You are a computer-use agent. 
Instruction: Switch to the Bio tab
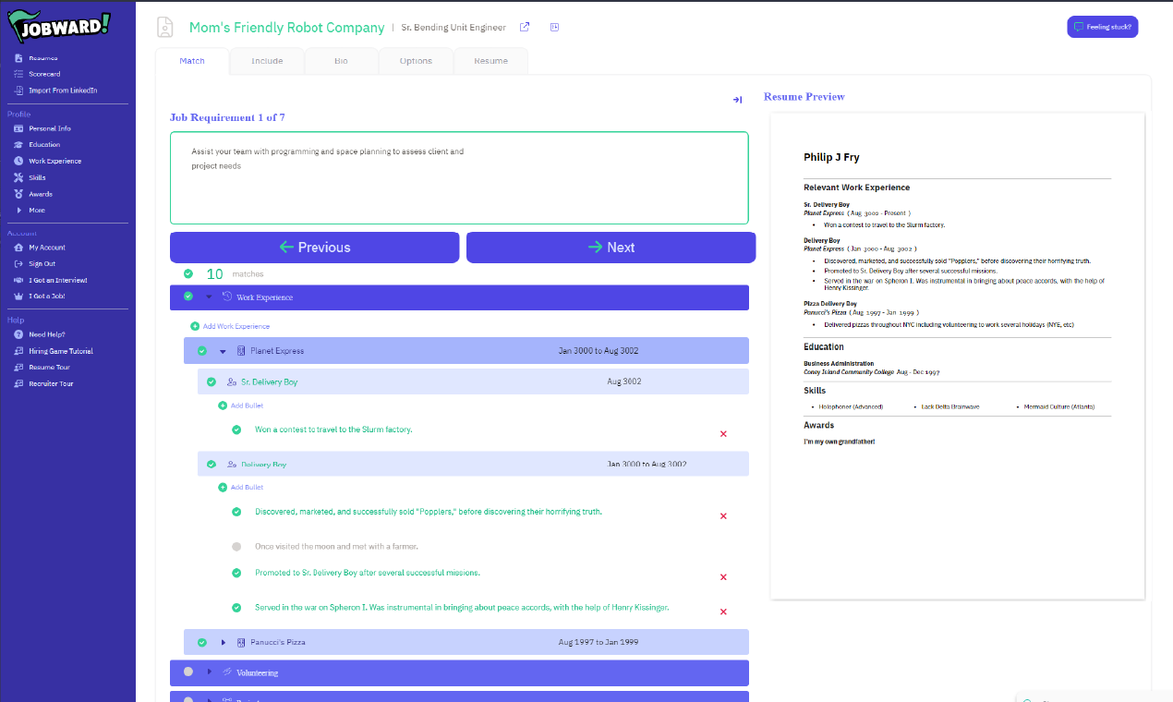342,61
